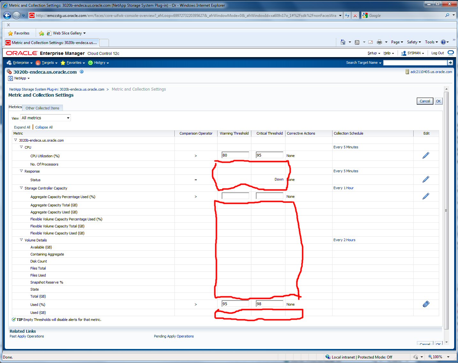The width and height of the screenshot is (458, 363).
Task: Click the Search Target Name input box
Action: click(x=415, y=63)
